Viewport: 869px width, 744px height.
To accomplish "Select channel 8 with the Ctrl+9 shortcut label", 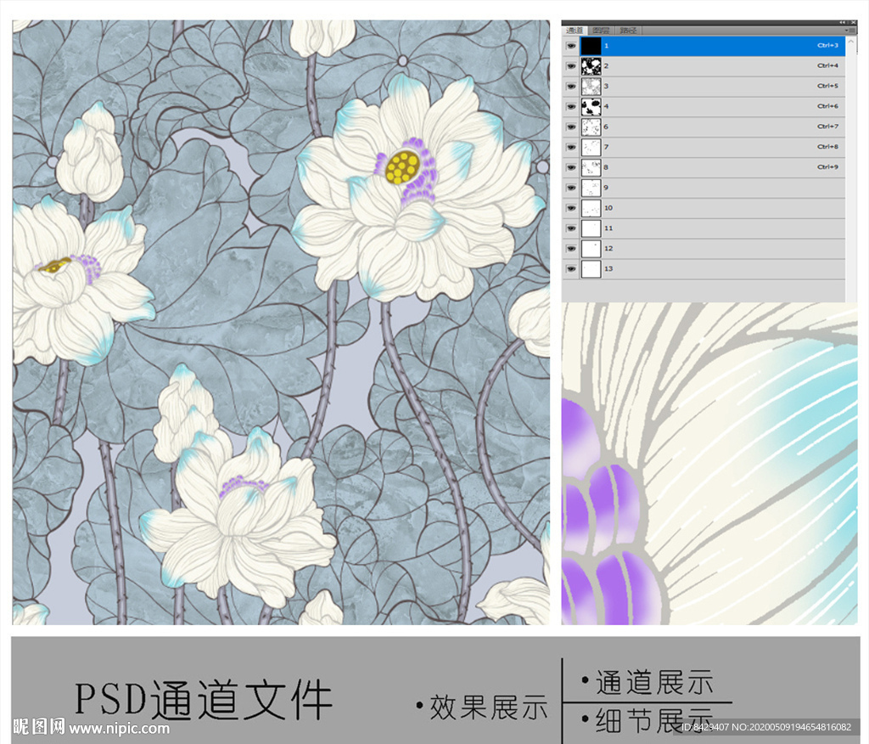I will point(827,167).
